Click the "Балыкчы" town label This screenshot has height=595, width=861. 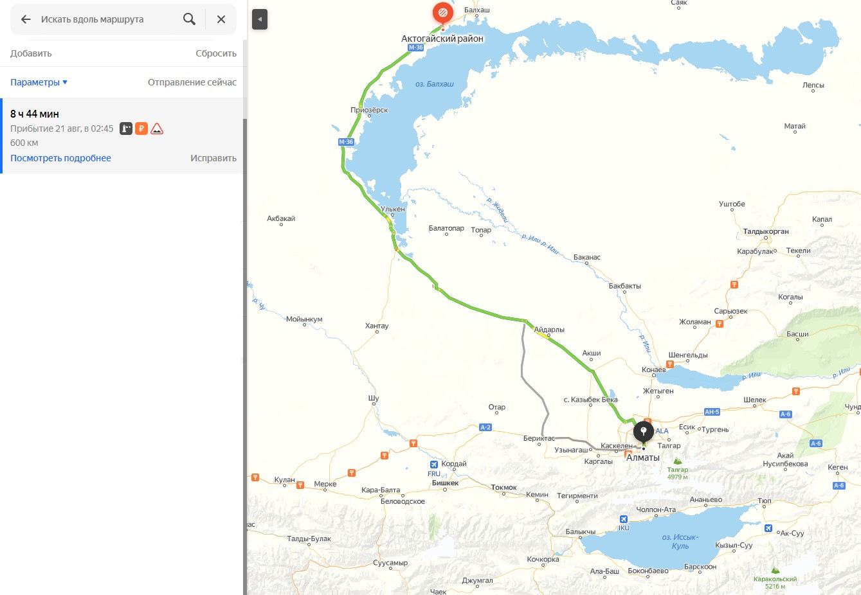pos(581,532)
